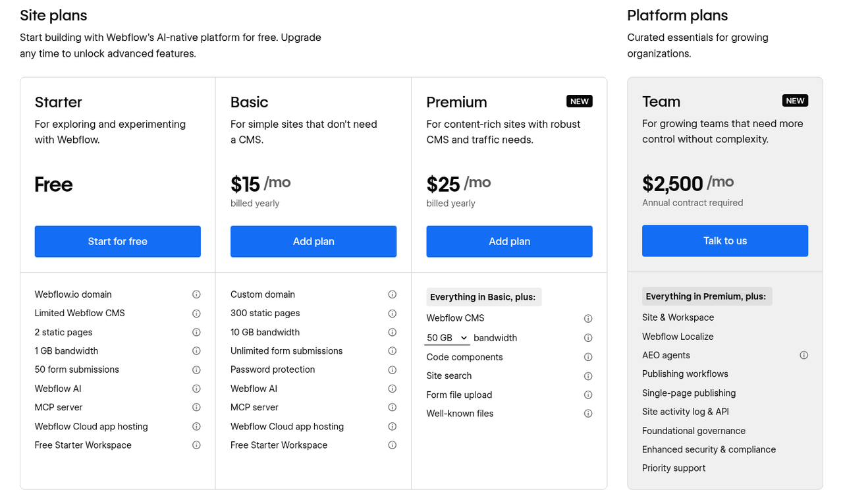Screen dimensions: 843x496
Task: Open info for Unlimited form submissions
Action: coord(393,351)
